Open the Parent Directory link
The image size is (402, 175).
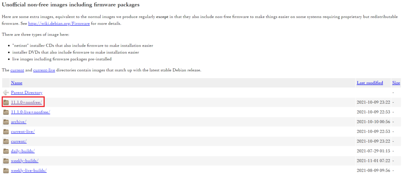(x=26, y=93)
